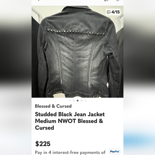Select the second photo pagination dot
The height and width of the screenshot is (155, 155).
pos(74,100)
